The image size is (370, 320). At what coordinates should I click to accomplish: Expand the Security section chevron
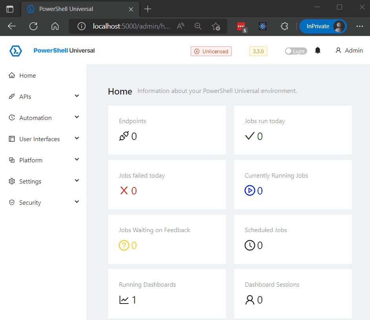77,202
